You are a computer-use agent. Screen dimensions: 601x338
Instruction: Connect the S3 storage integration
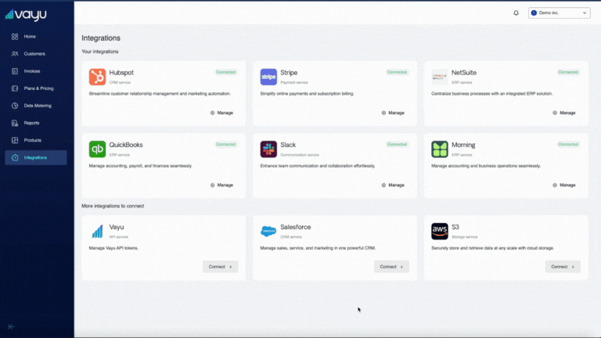point(563,267)
